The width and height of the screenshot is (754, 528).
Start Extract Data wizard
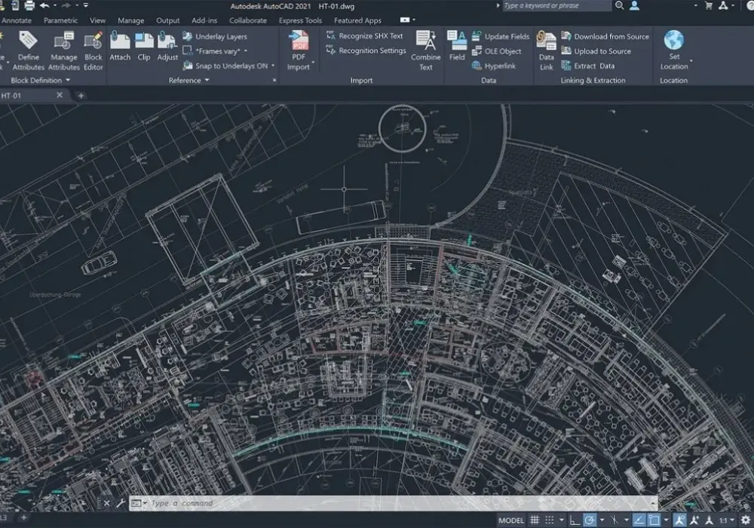(x=588, y=66)
